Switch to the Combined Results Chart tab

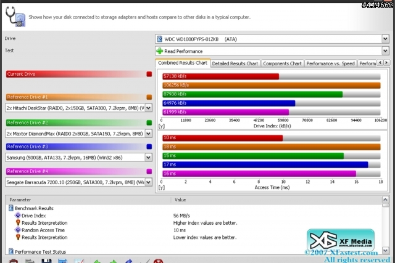[183, 63]
